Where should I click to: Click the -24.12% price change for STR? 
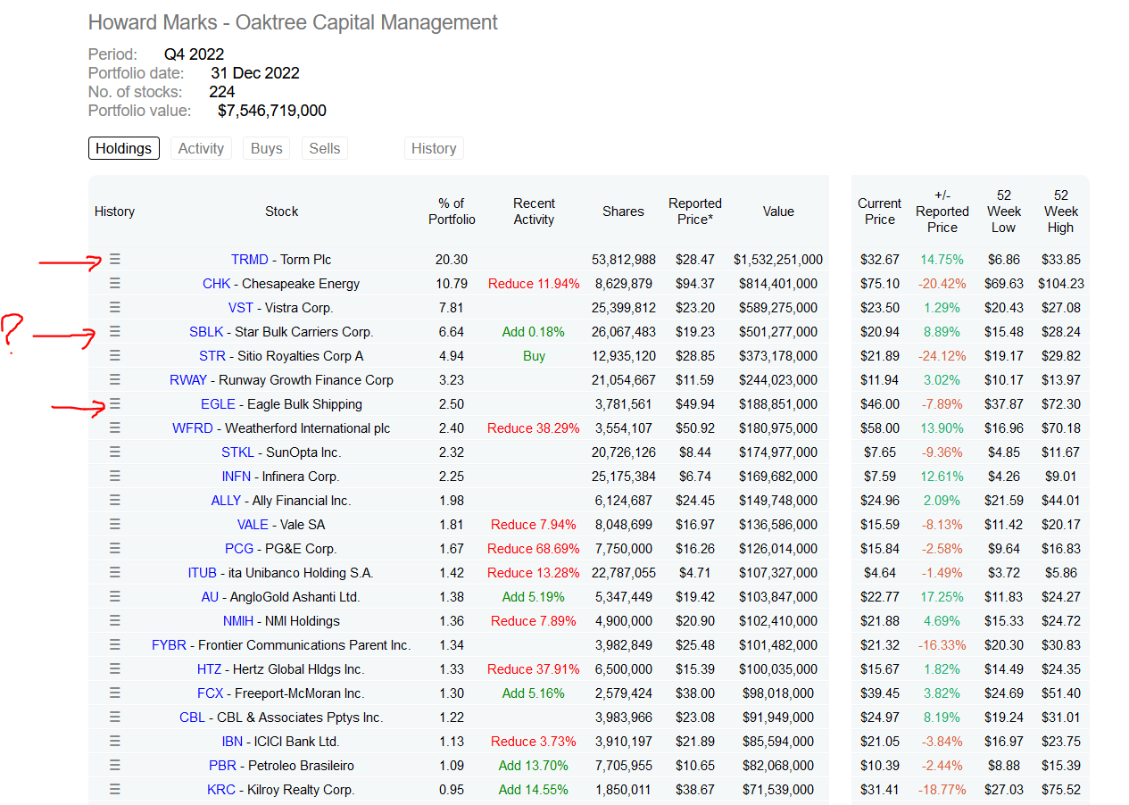click(x=942, y=356)
